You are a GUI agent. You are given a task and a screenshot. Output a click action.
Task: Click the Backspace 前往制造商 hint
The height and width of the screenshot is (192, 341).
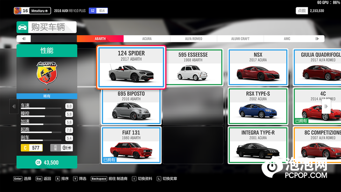coord(109,179)
